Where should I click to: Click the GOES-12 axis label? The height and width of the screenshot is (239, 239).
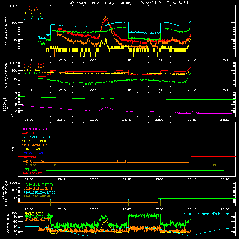click(x=6, y=104)
